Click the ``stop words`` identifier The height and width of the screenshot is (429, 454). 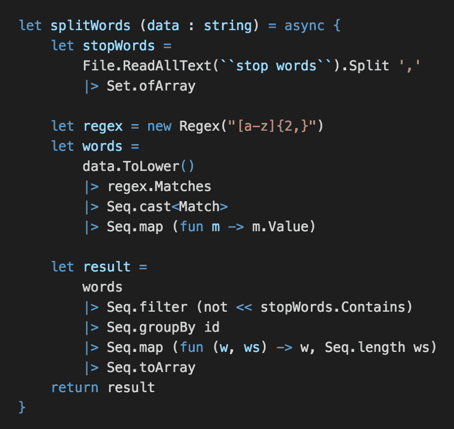(276, 66)
